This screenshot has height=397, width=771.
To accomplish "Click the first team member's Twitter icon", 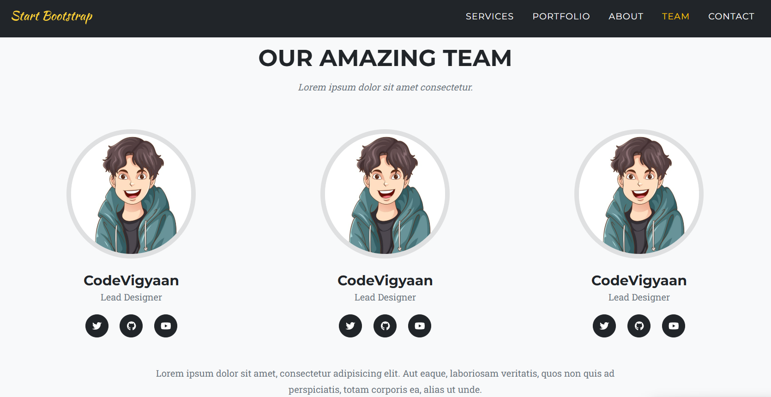I will point(97,326).
